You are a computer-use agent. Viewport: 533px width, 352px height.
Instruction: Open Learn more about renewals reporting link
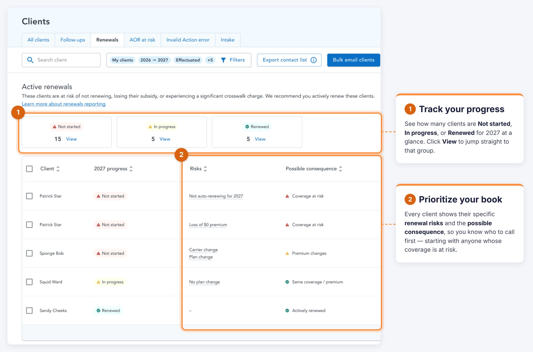64,104
